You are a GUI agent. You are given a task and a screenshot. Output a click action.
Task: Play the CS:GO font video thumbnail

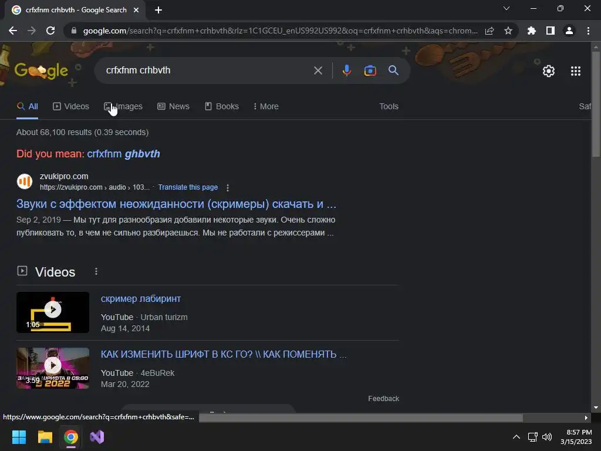[53, 368]
